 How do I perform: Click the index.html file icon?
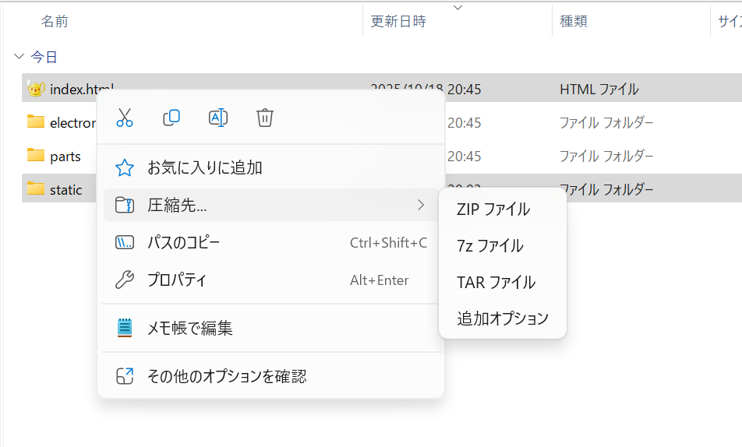pyautogui.click(x=36, y=89)
